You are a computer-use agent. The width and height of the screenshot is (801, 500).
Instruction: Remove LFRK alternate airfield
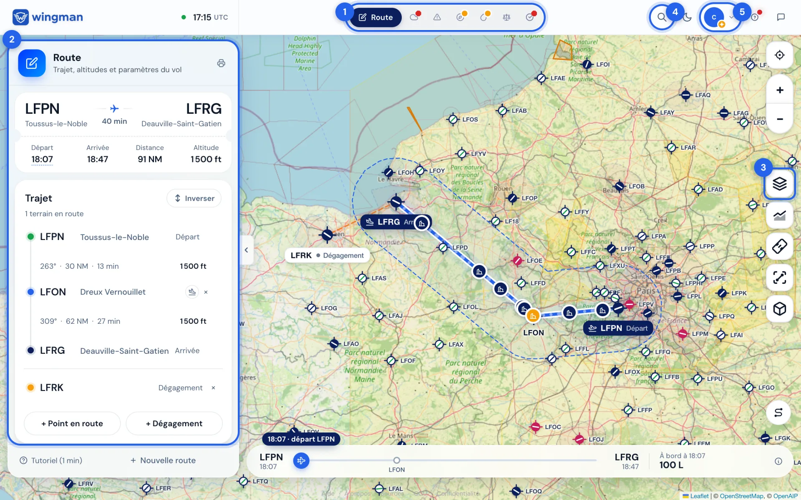click(213, 388)
